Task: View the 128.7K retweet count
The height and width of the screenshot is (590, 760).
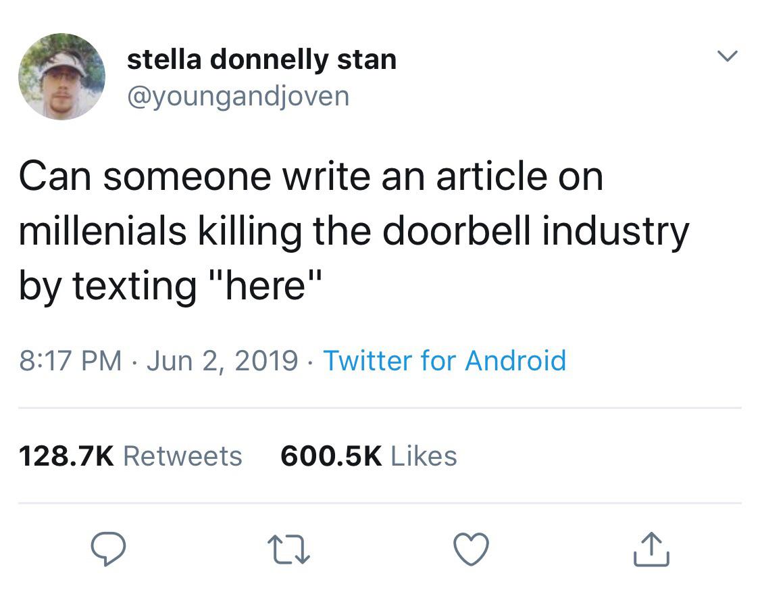Action: (66, 456)
